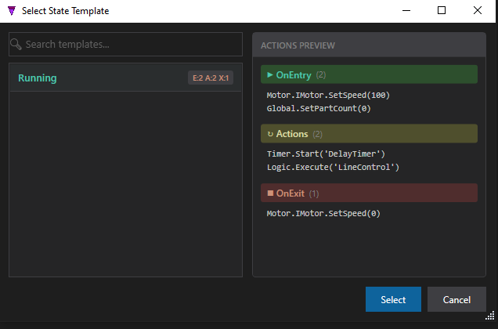Click the E:2 A:2 X:1 badge
This screenshot has width=498, height=329.
pos(211,78)
